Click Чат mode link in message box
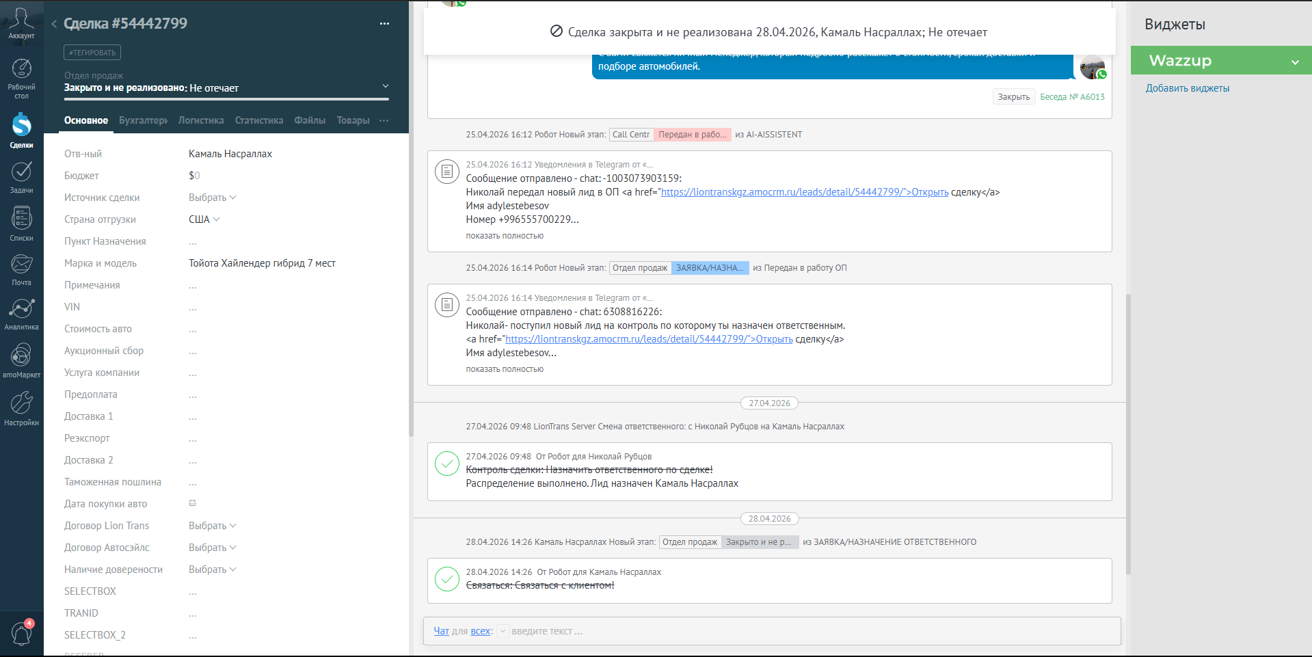Screen dimensions: 1312x657 click(x=442, y=631)
